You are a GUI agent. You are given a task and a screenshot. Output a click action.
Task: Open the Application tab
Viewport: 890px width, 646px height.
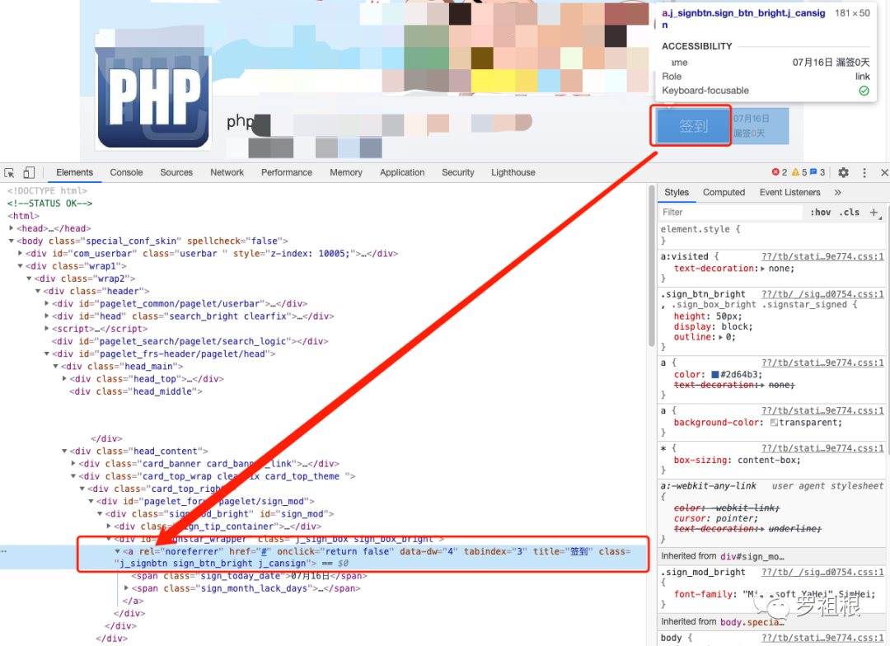coord(402,172)
